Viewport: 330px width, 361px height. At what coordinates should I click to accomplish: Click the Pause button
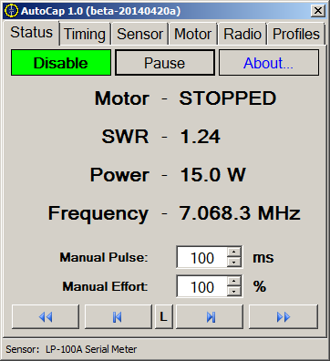coord(165,63)
